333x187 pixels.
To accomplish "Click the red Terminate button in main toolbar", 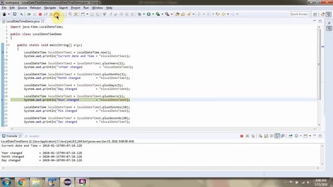I will pyautogui.click(x=40, y=14).
